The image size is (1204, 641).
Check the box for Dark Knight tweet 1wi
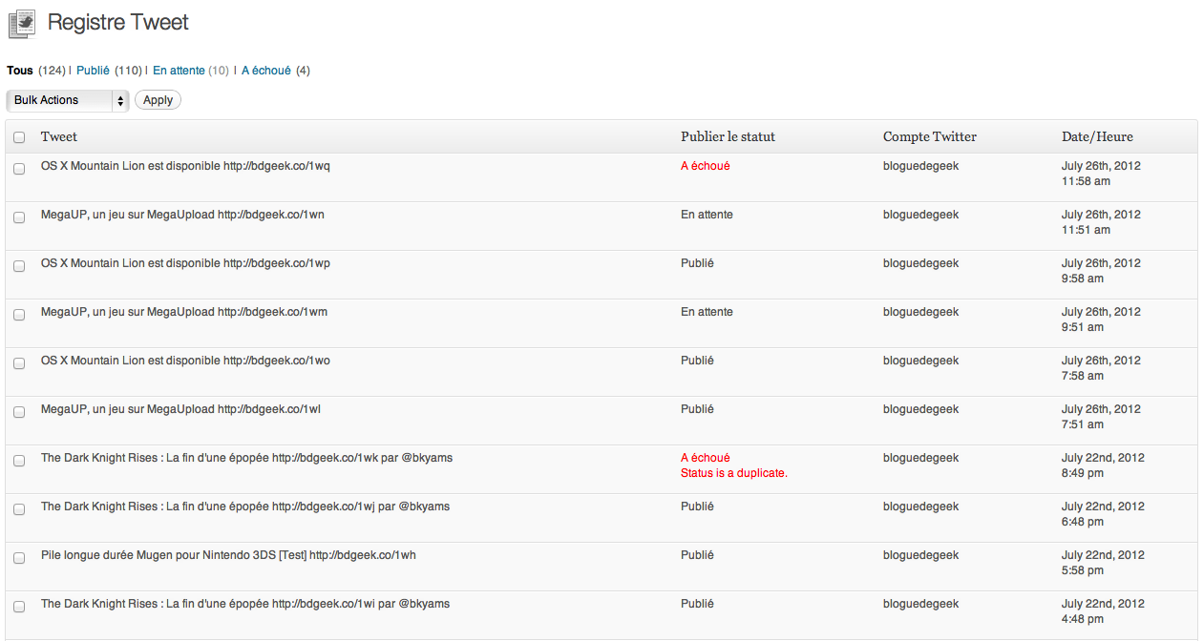point(19,607)
